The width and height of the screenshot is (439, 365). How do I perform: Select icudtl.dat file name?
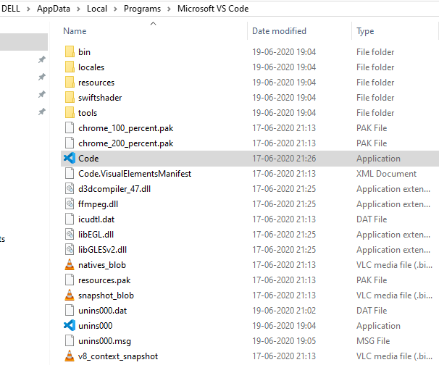pyautogui.click(x=96, y=219)
